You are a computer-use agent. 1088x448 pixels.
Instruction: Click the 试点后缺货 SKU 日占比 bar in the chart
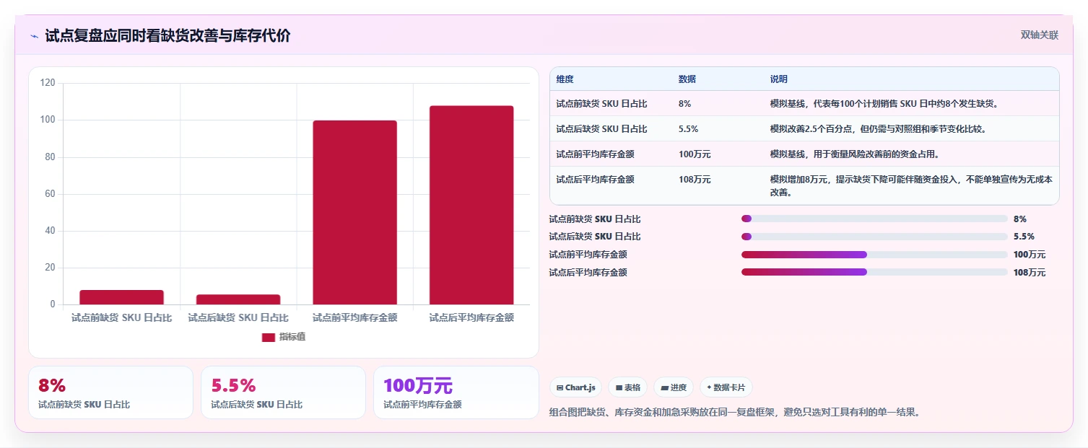pyautogui.click(x=238, y=299)
